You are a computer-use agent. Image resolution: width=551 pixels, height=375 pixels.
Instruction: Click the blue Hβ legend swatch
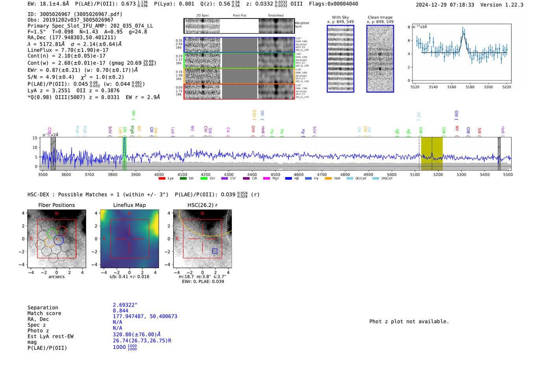288,179
